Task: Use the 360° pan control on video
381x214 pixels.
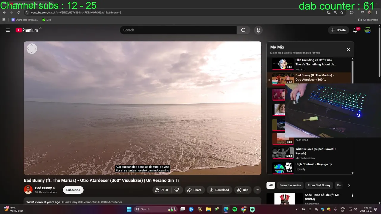Action: coord(32,49)
